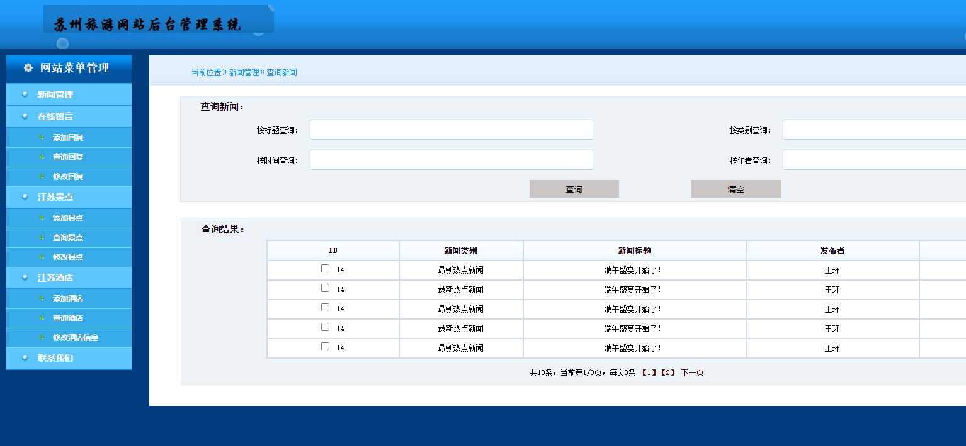The image size is (966, 446).
Task: Click the 网站菜单管理 sidebar header
Action: [69, 69]
